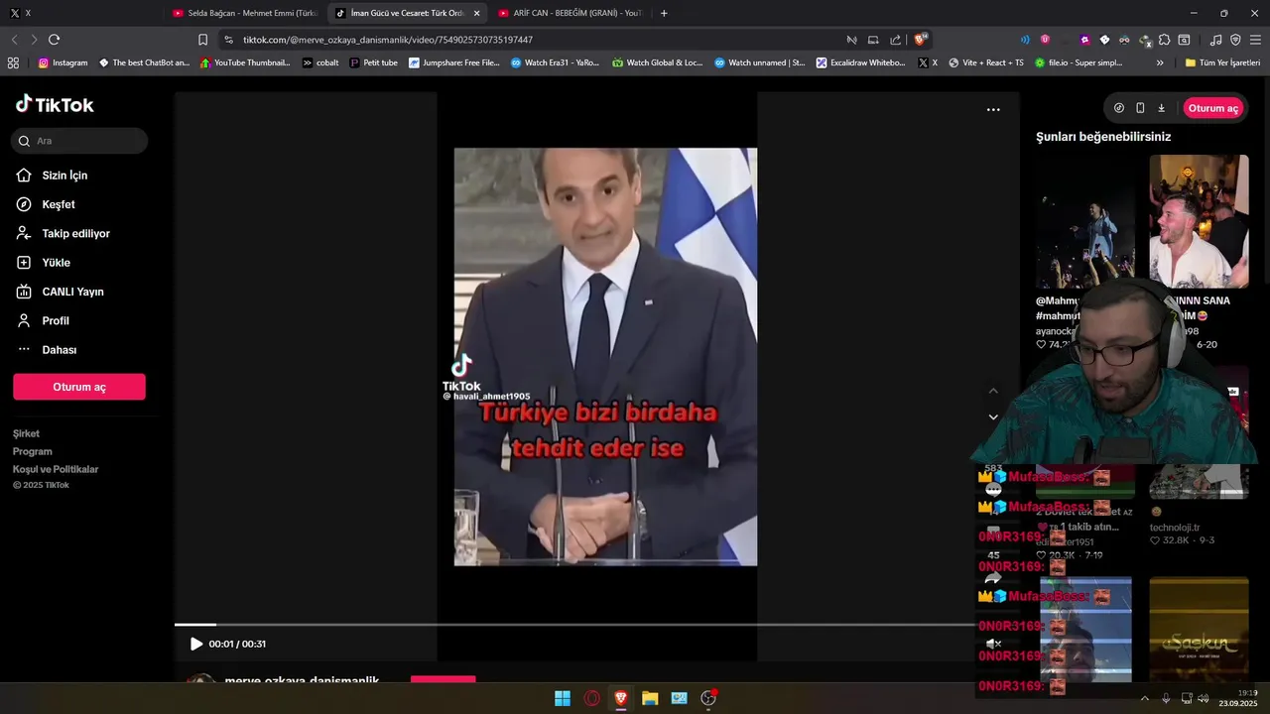Click Oturum aç at top right
This screenshot has height=714, width=1270.
click(x=1212, y=108)
